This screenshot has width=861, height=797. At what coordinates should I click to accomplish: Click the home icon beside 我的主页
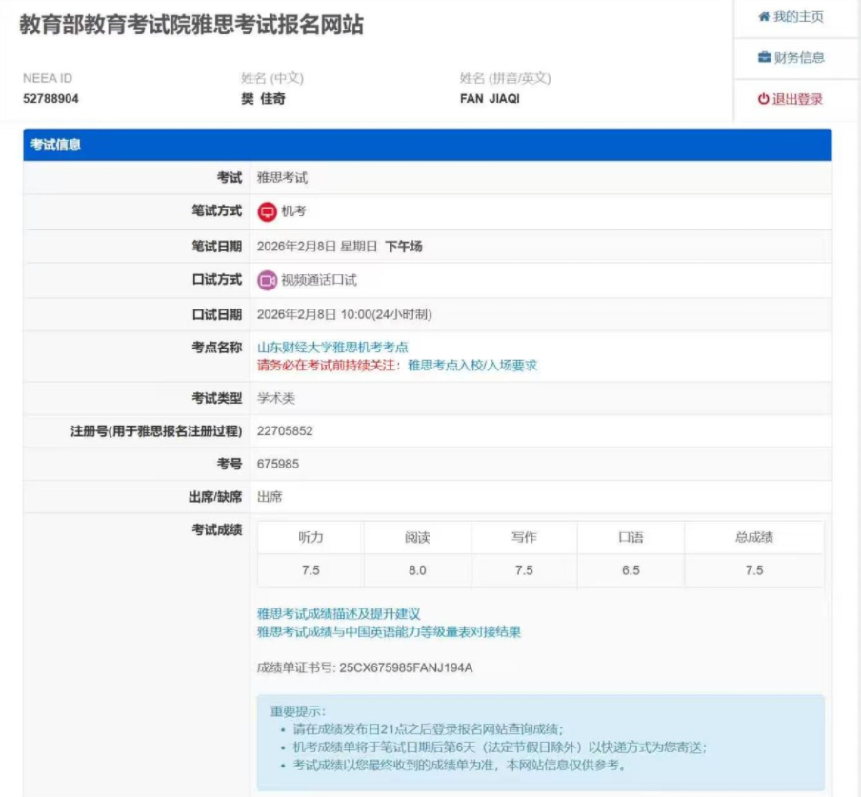(x=764, y=17)
